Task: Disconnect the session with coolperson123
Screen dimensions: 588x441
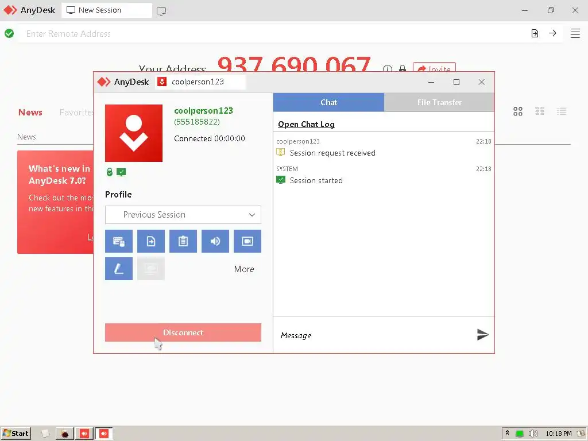Action: (183, 332)
